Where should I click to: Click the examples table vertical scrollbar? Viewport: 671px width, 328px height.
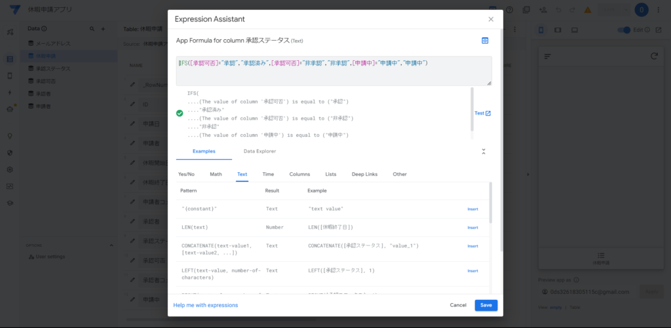tap(490, 203)
